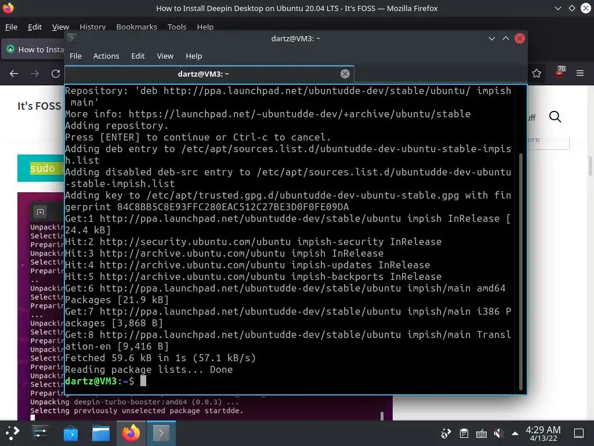The height and width of the screenshot is (446, 594).
Task: Reload the Firefox page
Action: [x=56, y=74]
